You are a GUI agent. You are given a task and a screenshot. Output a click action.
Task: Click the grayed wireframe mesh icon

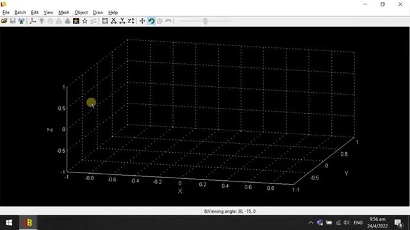pos(50,21)
